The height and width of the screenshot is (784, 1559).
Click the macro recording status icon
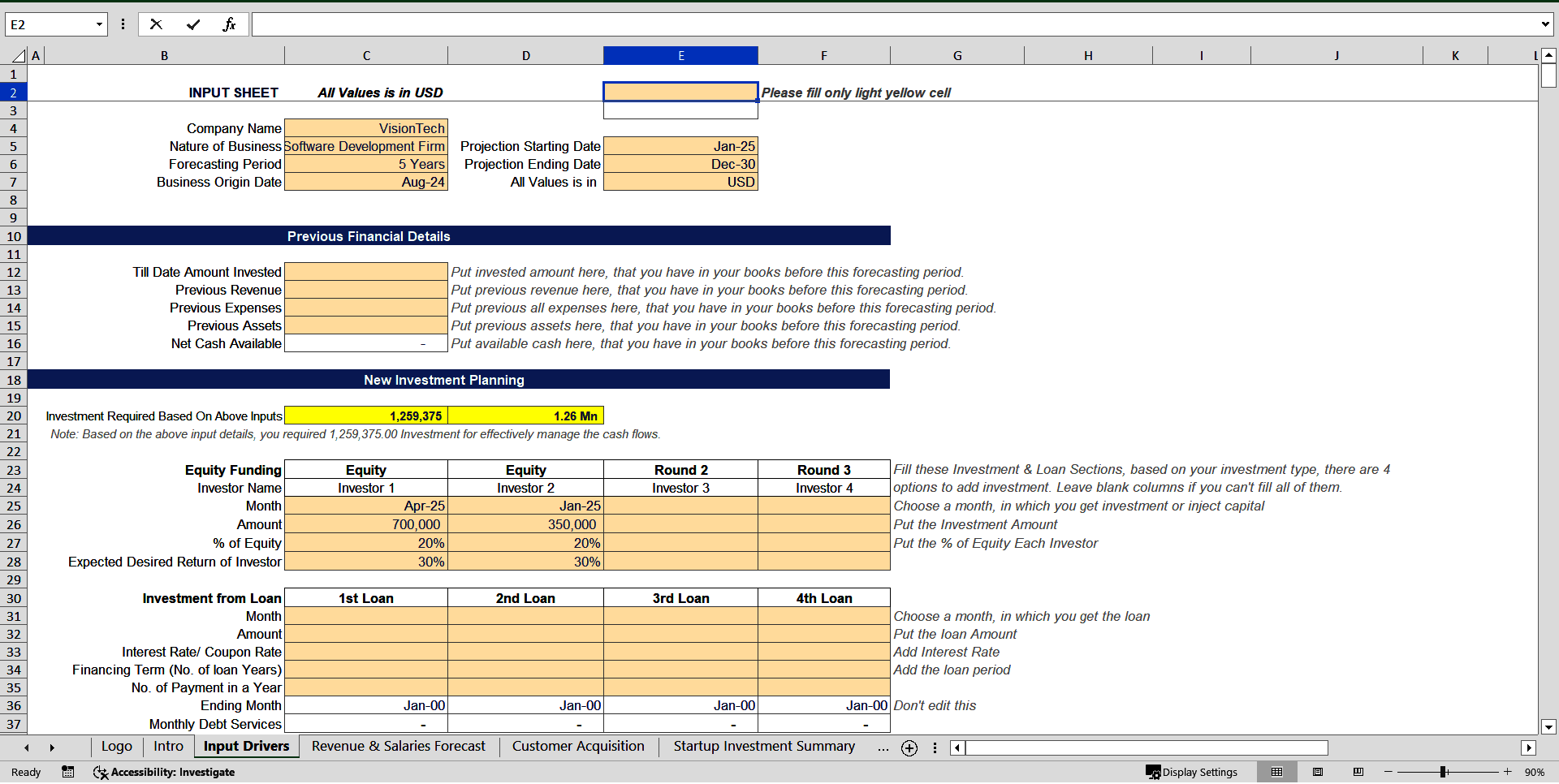(68, 772)
